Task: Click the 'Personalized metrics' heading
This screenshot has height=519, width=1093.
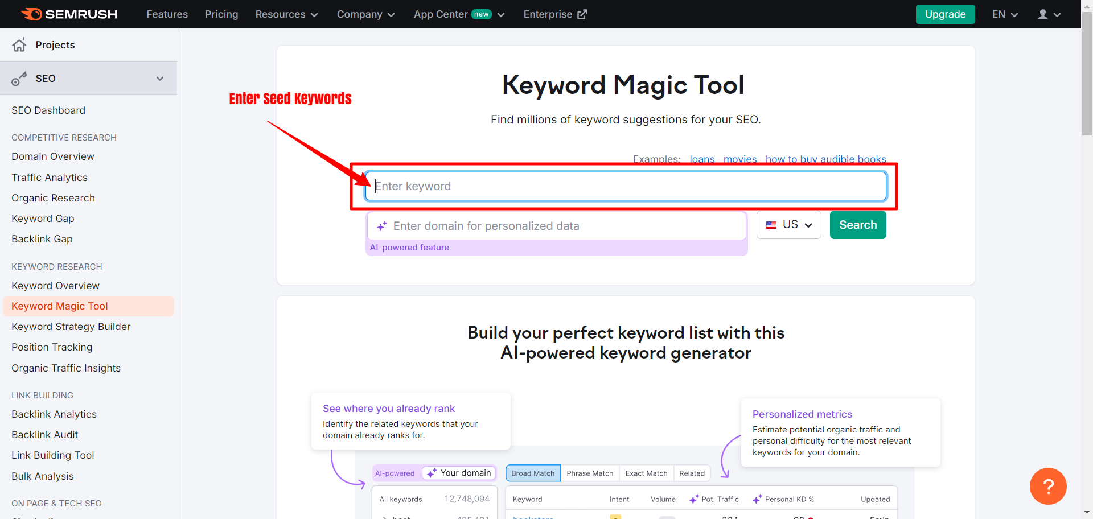Action: [x=802, y=414]
